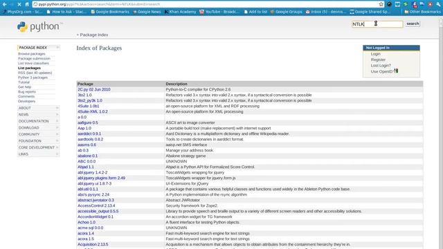
Task: Click the browser back arrow
Action: [x=4, y=4]
